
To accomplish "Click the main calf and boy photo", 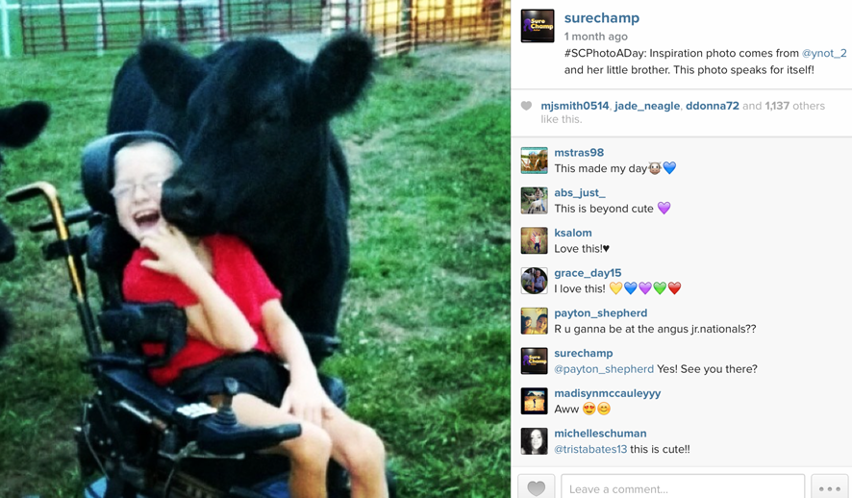I will [256, 249].
